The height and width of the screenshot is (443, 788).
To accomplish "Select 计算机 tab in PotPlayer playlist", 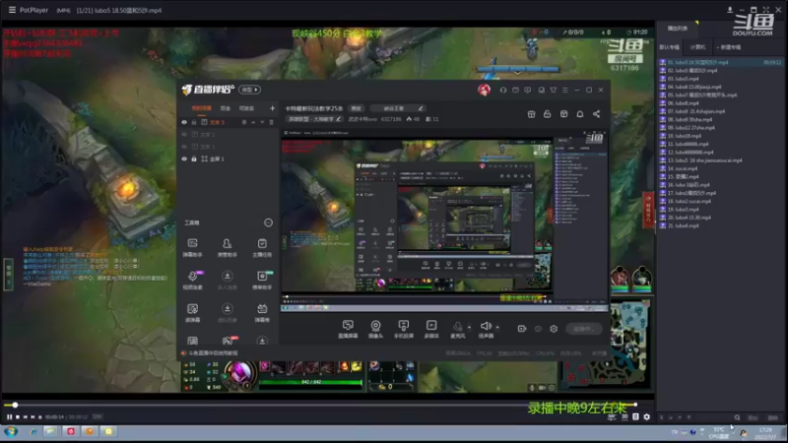I will coord(697,47).
